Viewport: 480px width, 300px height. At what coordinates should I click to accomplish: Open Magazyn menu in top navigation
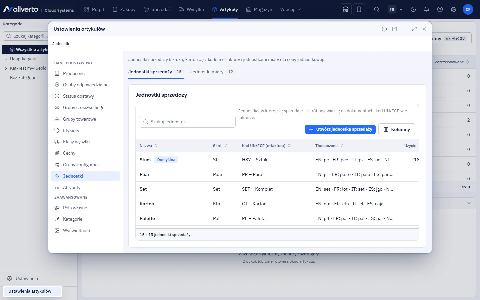pyautogui.click(x=259, y=9)
